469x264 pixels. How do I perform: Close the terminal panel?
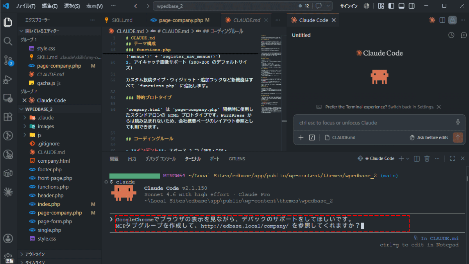point(463,158)
